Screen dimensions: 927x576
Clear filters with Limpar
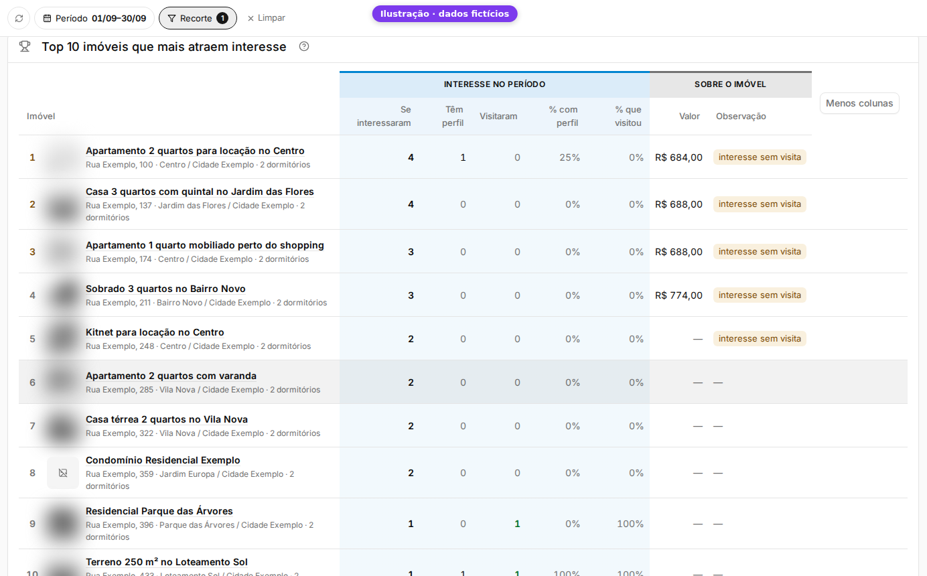(x=267, y=18)
